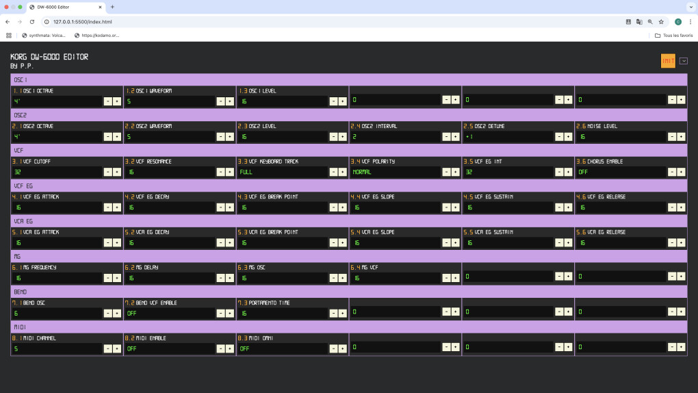The height and width of the screenshot is (393, 698).
Task: Increase MIDI Channel value
Action: [x=117, y=348]
